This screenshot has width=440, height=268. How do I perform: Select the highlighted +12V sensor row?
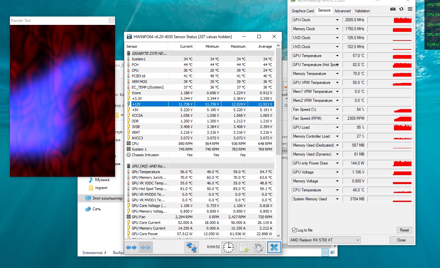point(200,104)
